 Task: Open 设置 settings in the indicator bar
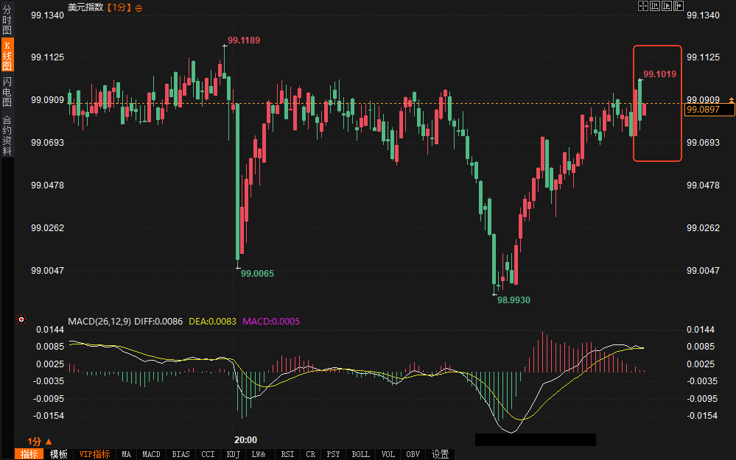point(440,454)
